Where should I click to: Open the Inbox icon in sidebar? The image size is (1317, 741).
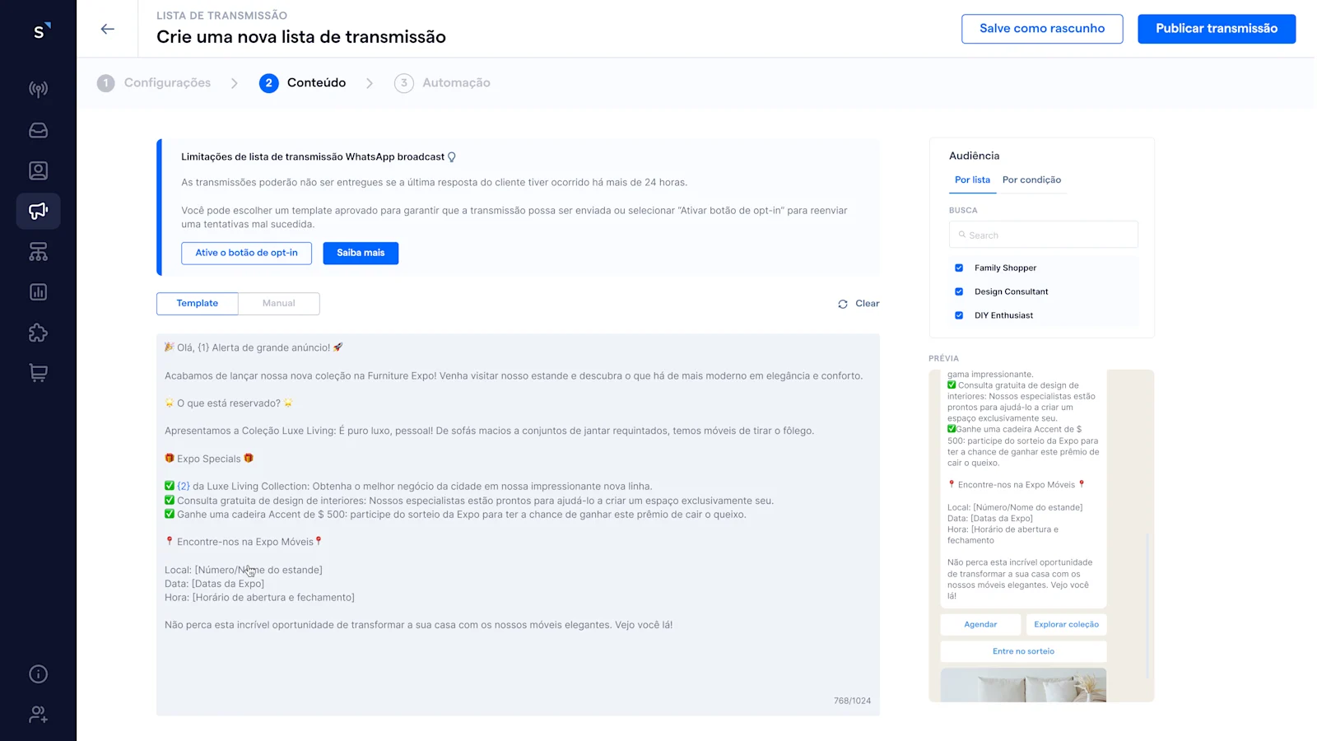pos(38,129)
